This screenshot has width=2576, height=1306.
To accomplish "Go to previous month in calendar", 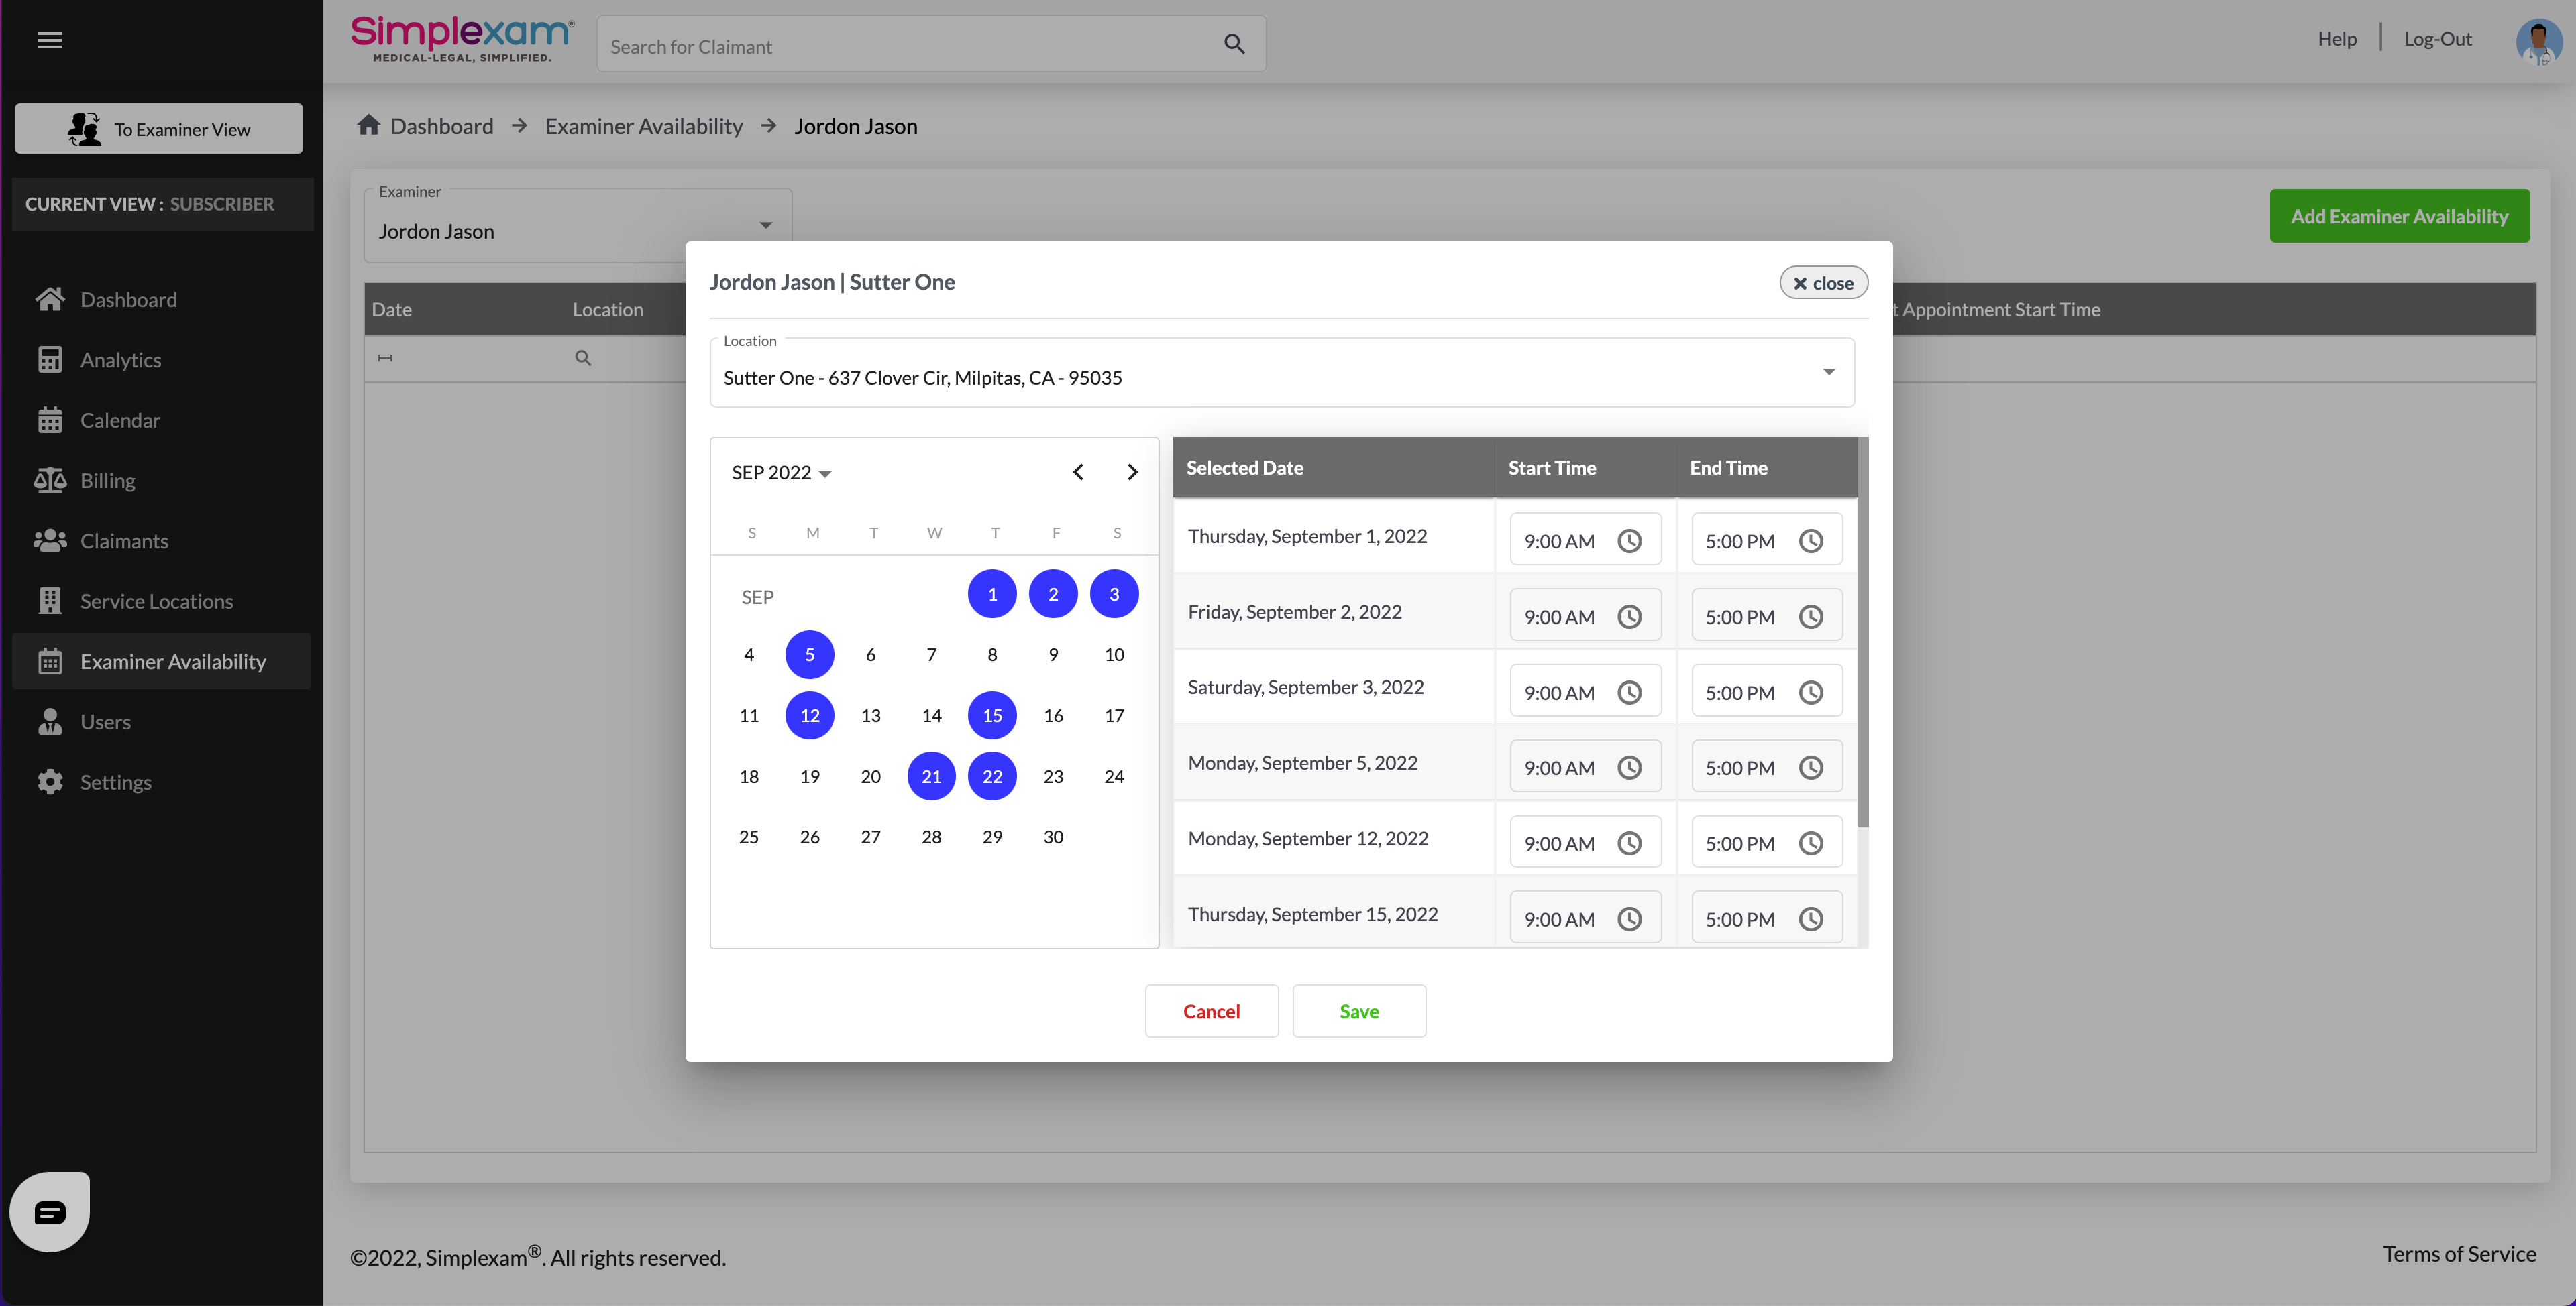I will (1078, 471).
